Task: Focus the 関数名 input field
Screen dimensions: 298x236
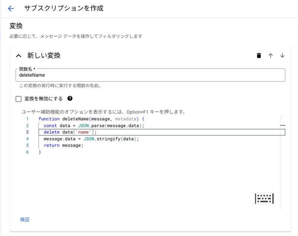Action: (150, 75)
